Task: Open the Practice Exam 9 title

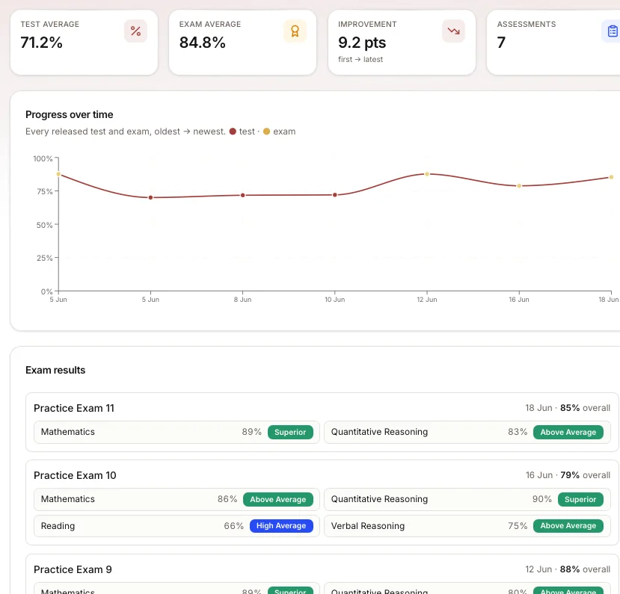Action: pos(73,569)
